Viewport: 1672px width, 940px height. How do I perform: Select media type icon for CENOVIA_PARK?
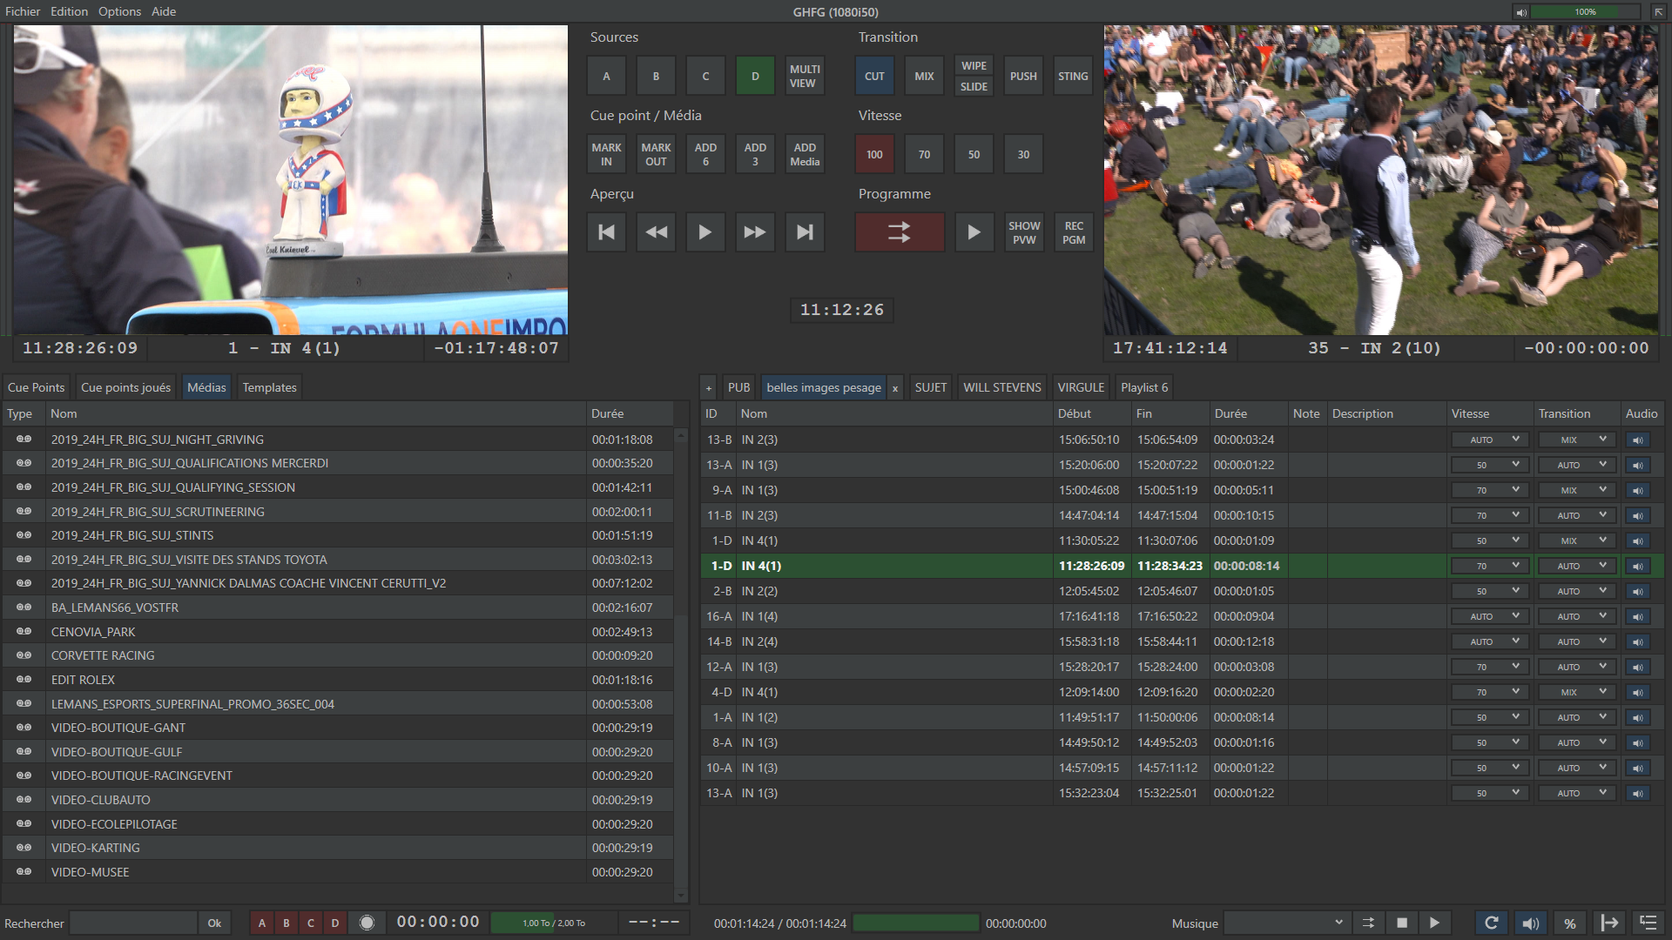[24, 631]
